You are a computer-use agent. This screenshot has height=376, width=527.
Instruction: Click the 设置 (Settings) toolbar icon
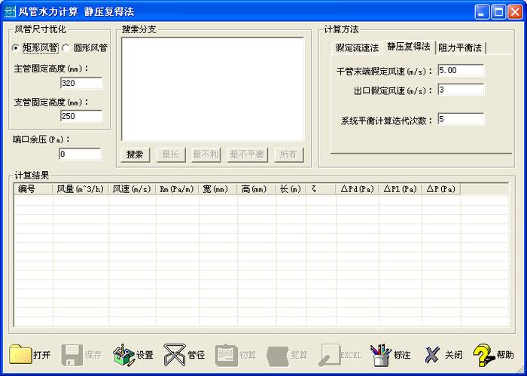[123, 354]
